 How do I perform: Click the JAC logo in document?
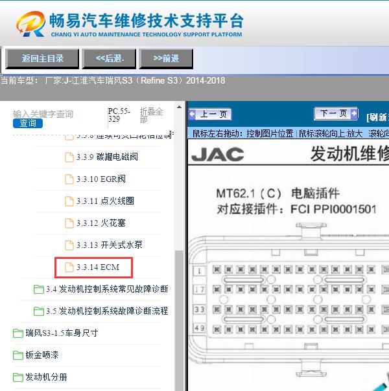(217, 154)
